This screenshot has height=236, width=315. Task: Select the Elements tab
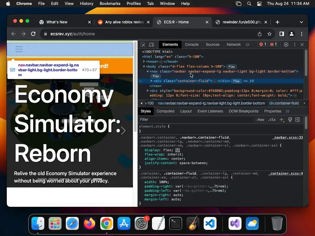170,45
